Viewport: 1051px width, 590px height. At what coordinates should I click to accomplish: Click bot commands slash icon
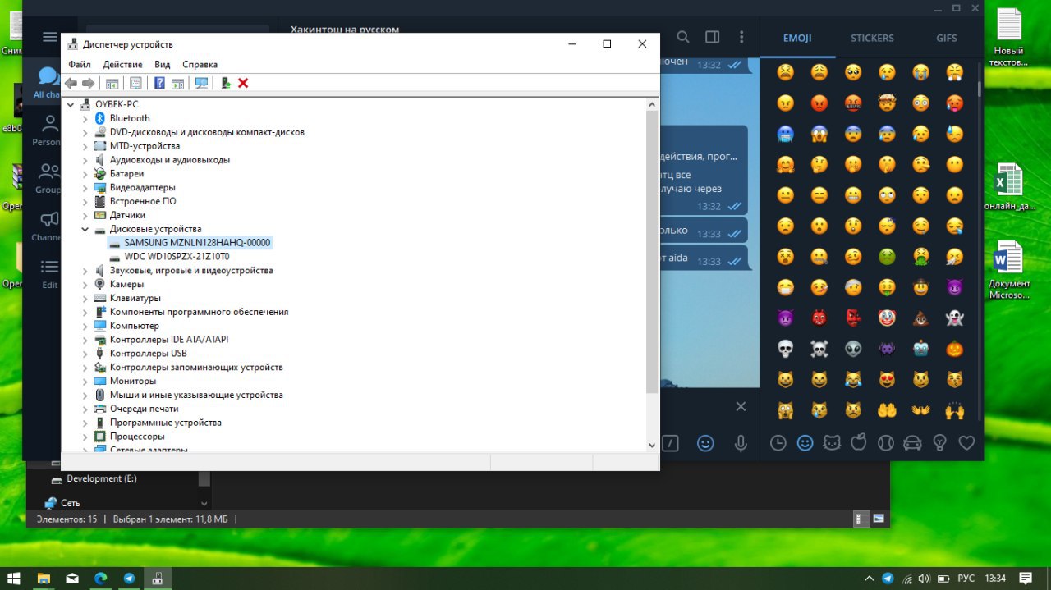(x=671, y=443)
